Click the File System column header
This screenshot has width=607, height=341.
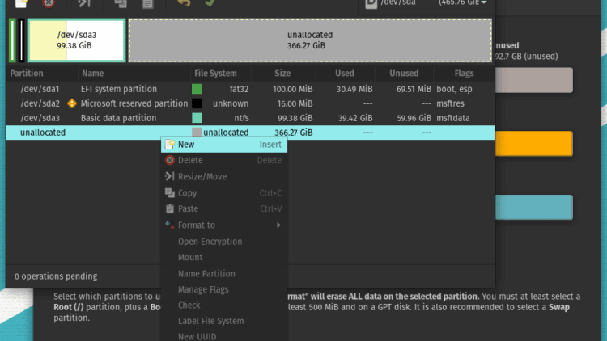click(216, 74)
